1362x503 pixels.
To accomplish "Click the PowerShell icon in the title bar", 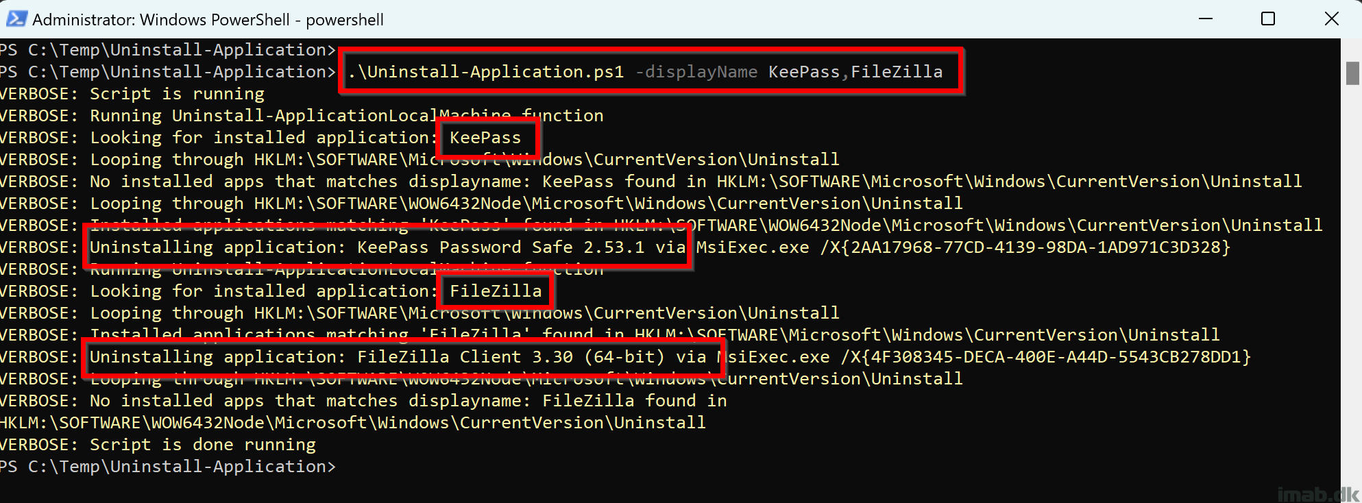I will [x=16, y=19].
